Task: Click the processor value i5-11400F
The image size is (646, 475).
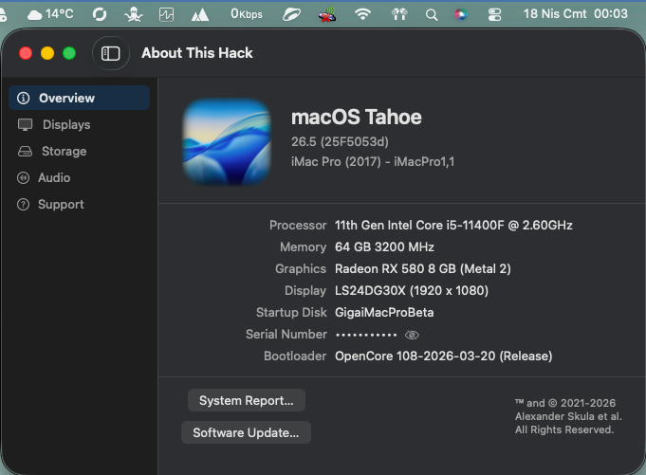Action: click(453, 225)
